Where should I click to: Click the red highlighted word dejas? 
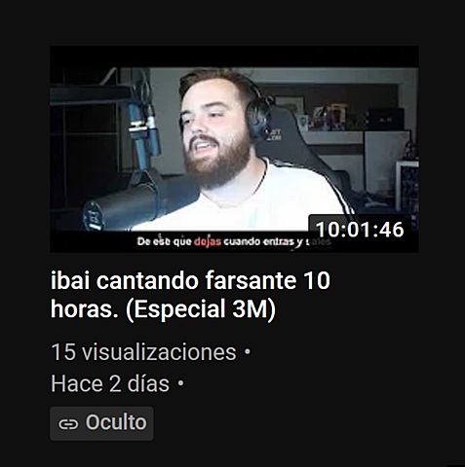(208, 241)
